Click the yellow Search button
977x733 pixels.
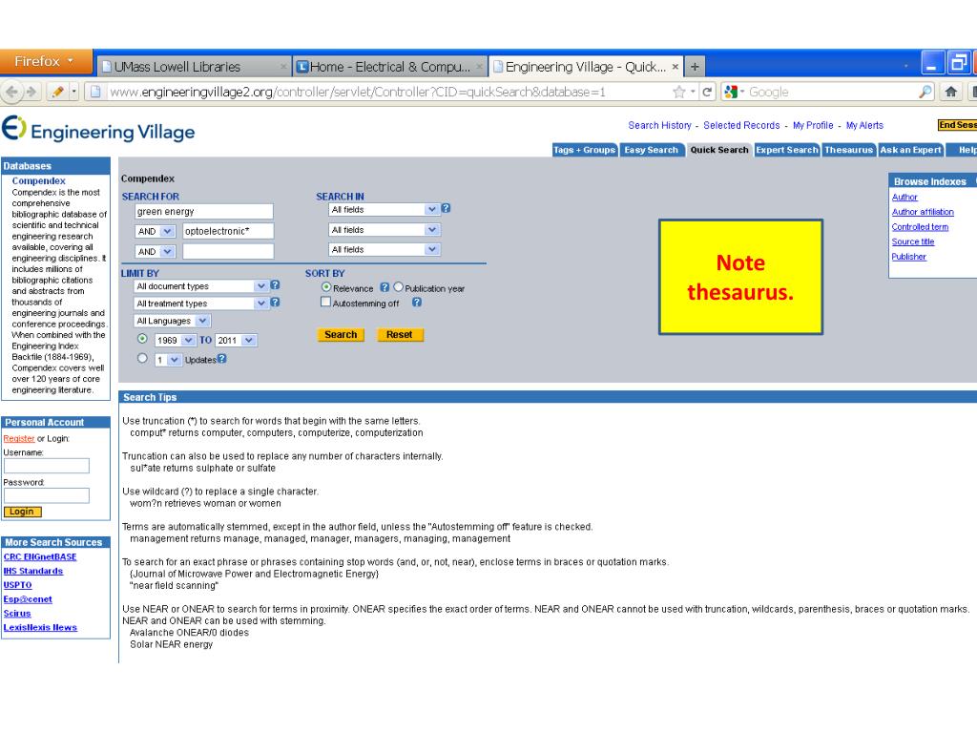[x=341, y=335]
